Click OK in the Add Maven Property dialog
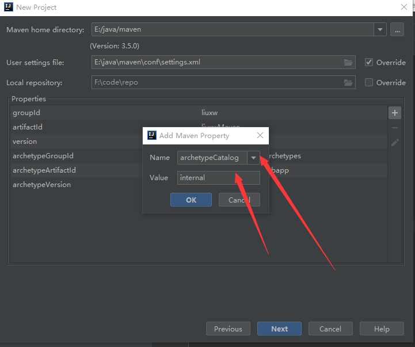 (x=191, y=200)
